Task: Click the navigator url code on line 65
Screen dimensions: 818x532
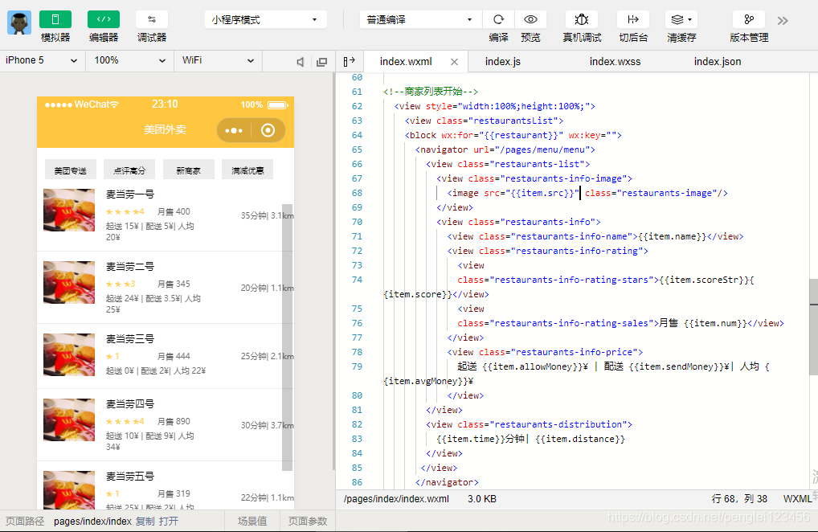Action: [x=505, y=149]
